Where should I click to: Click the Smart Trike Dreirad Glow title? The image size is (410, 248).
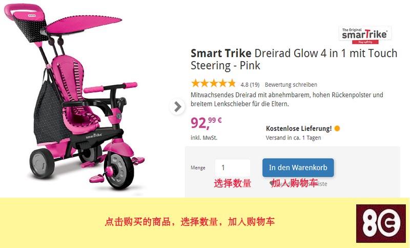[294, 59]
